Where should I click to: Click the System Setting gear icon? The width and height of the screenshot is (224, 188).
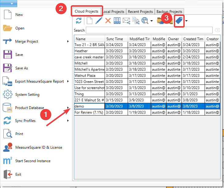7,94
